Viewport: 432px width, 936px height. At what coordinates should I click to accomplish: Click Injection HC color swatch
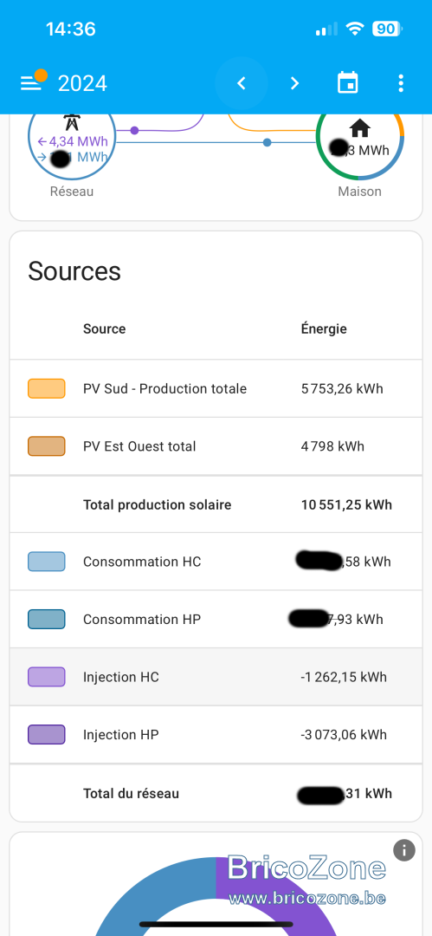click(x=47, y=677)
